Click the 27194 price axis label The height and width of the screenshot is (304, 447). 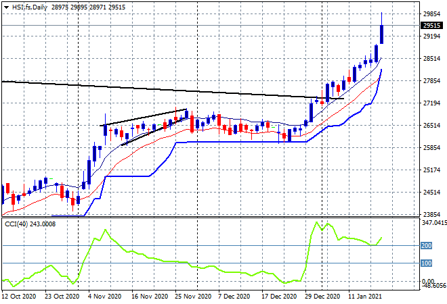[x=431, y=103]
